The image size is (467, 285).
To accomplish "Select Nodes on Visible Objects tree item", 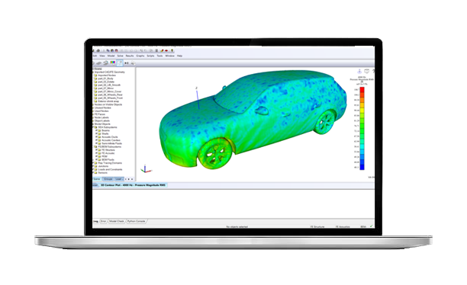I will (108, 104).
